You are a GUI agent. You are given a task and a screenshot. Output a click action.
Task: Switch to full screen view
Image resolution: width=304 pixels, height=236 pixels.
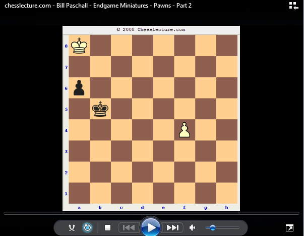pos(289,228)
